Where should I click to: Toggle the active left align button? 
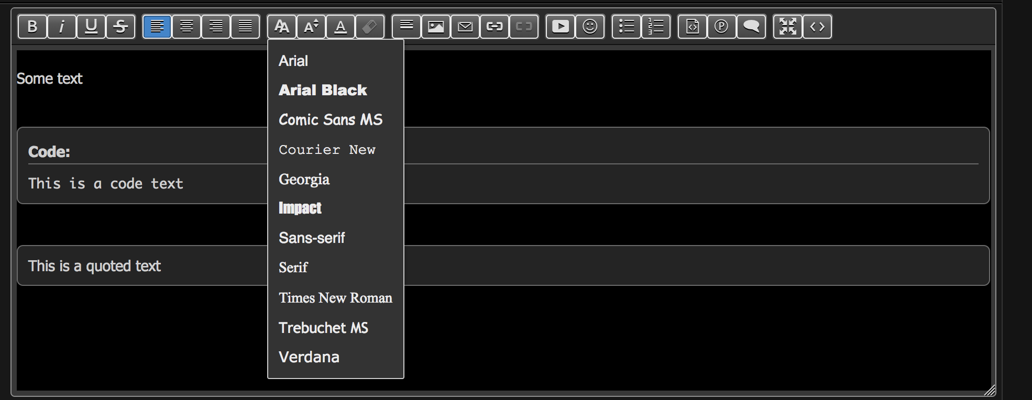(157, 26)
